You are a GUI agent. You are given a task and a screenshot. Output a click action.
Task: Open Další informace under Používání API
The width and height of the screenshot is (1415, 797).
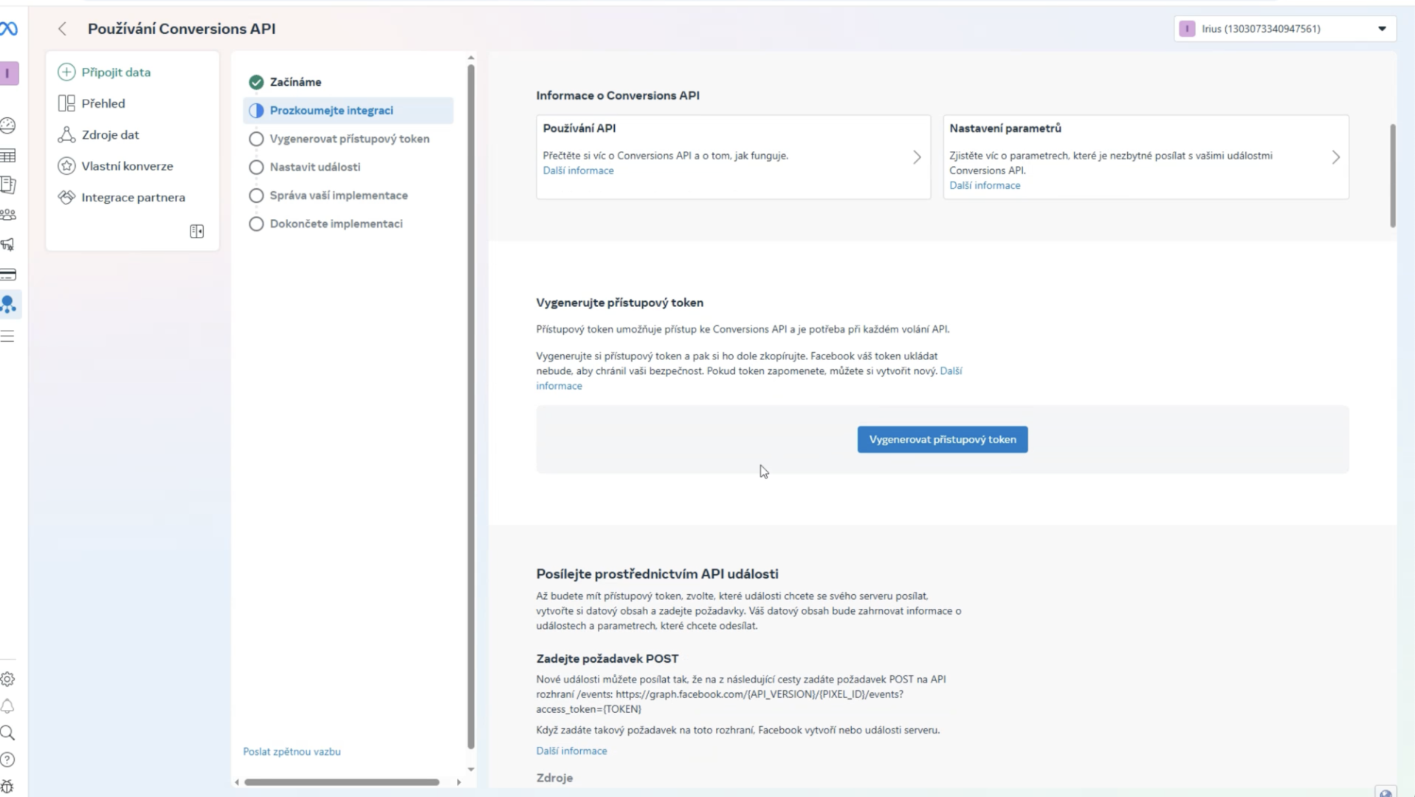[578, 170]
